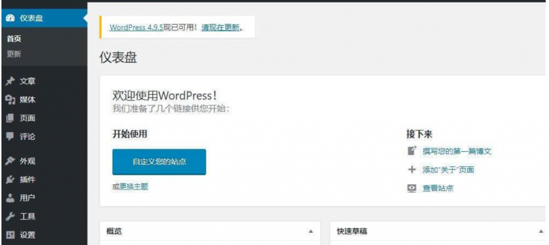Open the 添加"关于"页面 link
549x245 pixels.
pyautogui.click(x=448, y=170)
